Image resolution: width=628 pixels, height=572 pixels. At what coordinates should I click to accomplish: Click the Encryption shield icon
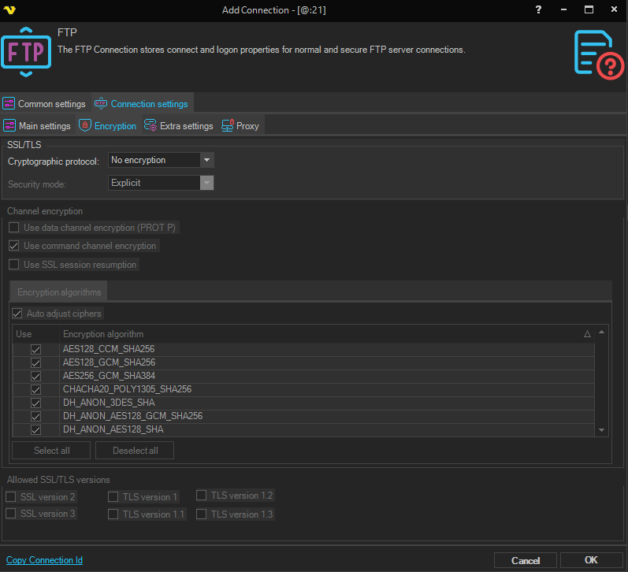(x=85, y=126)
